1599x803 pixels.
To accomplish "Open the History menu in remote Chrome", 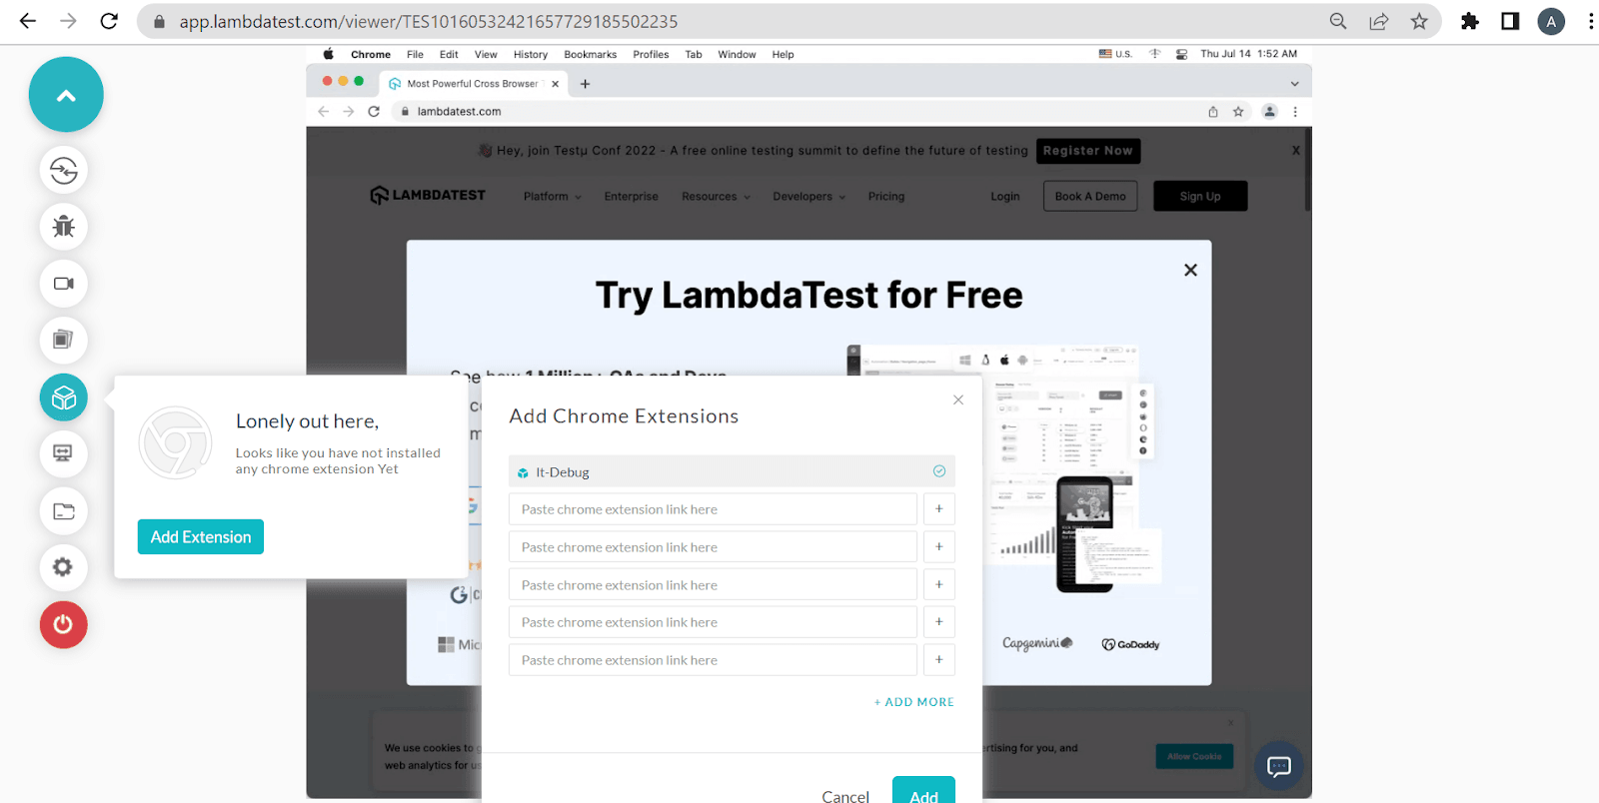I will [x=531, y=54].
